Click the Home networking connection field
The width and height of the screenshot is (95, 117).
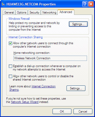tap(50, 58)
